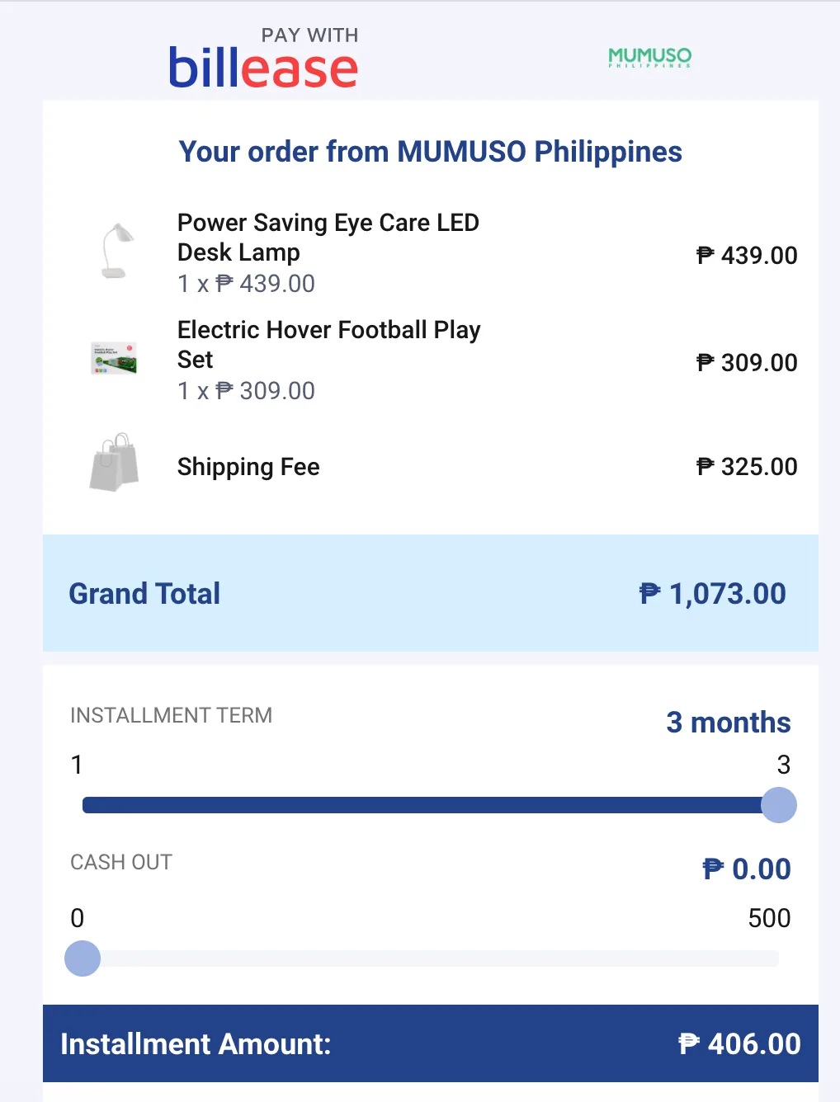Click the MUMUSO Philippines logo
This screenshot has width=840, height=1102.
point(649,57)
